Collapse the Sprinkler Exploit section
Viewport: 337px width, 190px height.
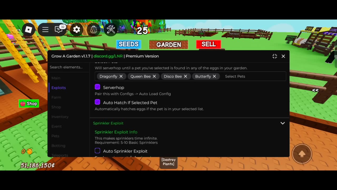point(283,123)
